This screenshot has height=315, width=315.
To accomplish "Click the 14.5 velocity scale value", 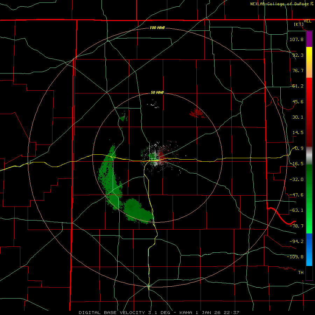I will click(x=298, y=133).
